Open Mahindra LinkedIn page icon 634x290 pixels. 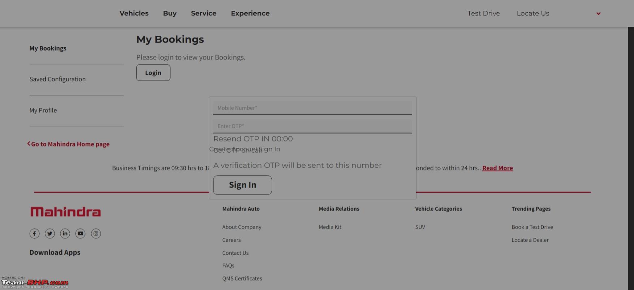(x=65, y=233)
